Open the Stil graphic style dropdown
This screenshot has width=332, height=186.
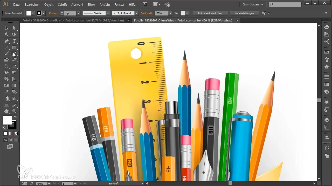coord(187,13)
